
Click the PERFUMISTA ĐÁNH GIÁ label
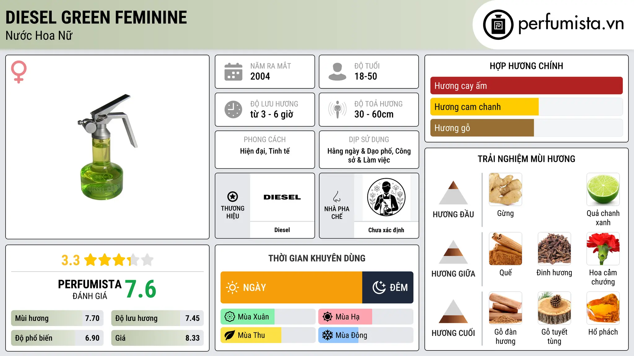coord(90,289)
